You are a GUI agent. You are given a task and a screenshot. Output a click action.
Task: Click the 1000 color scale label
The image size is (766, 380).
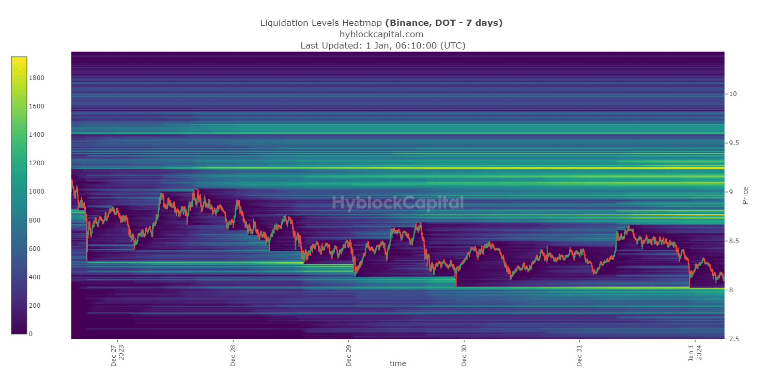[x=37, y=192]
